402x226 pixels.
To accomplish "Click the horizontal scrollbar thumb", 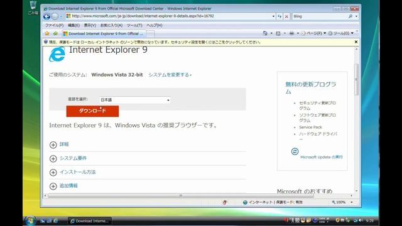I will 181,195.
